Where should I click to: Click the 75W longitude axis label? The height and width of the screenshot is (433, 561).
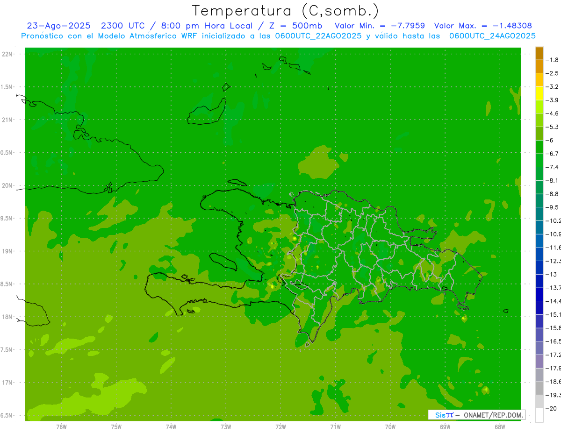coord(116,426)
